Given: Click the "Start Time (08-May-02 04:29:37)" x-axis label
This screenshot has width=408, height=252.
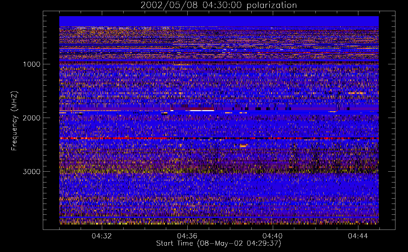Looking at the screenshot, I should click(219, 243).
